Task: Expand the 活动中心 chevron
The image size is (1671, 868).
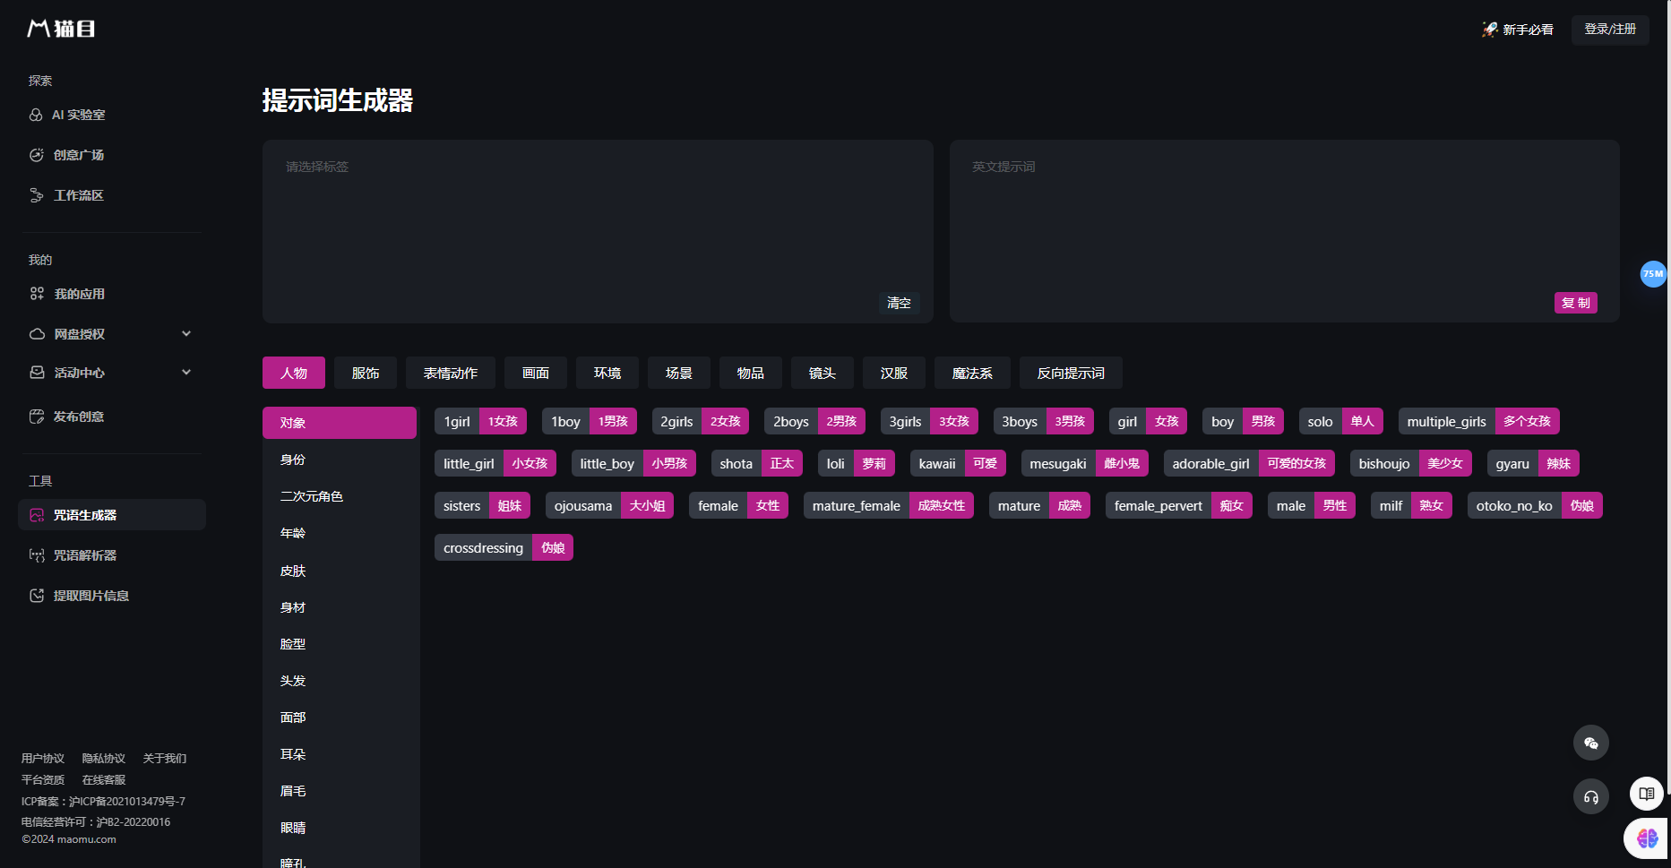Action: pos(186,373)
